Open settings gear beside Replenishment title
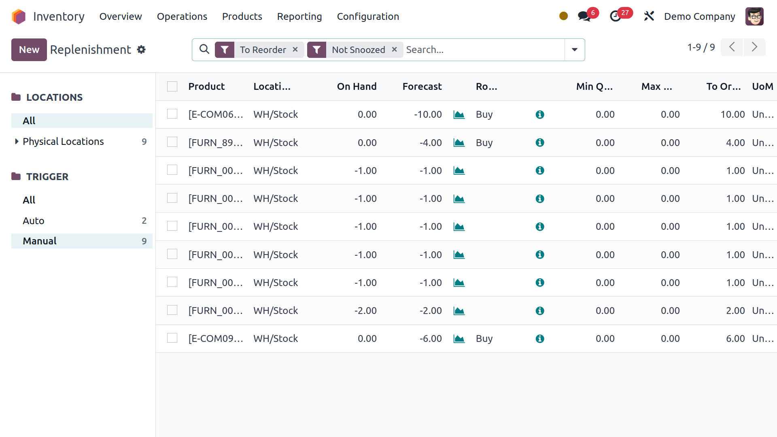 coord(141,49)
